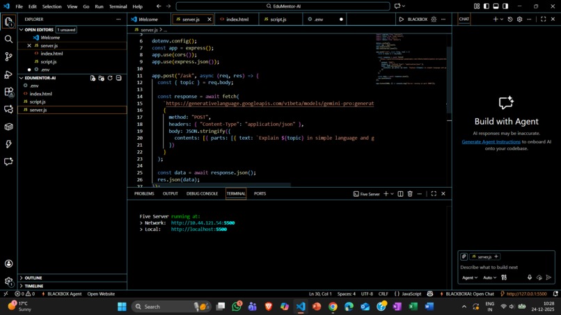This screenshot has width=561, height=315.
Task: Toggle primary side bar layout button
Action: [487, 6]
